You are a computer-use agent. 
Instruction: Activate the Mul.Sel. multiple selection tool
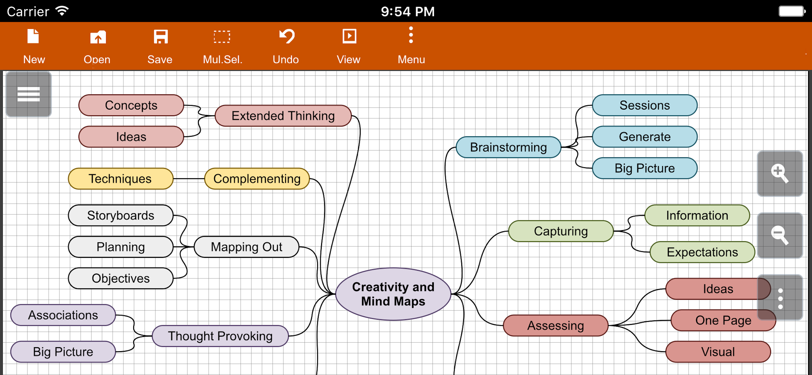coord(222,45)
